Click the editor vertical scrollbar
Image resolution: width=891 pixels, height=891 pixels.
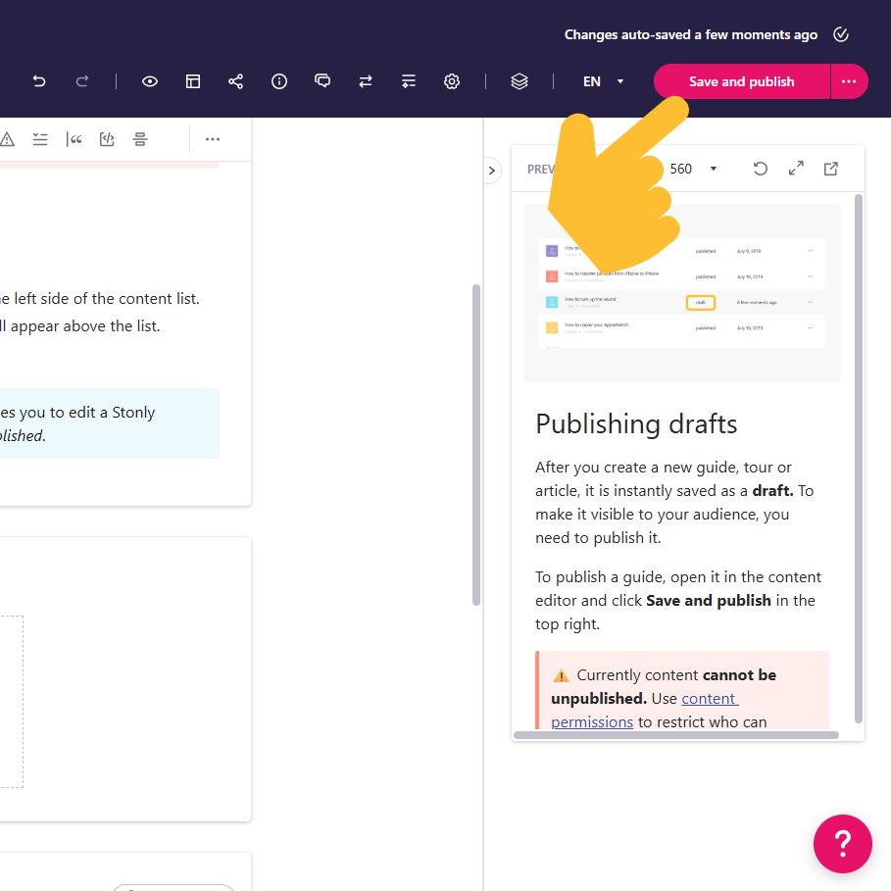[476, 445]
